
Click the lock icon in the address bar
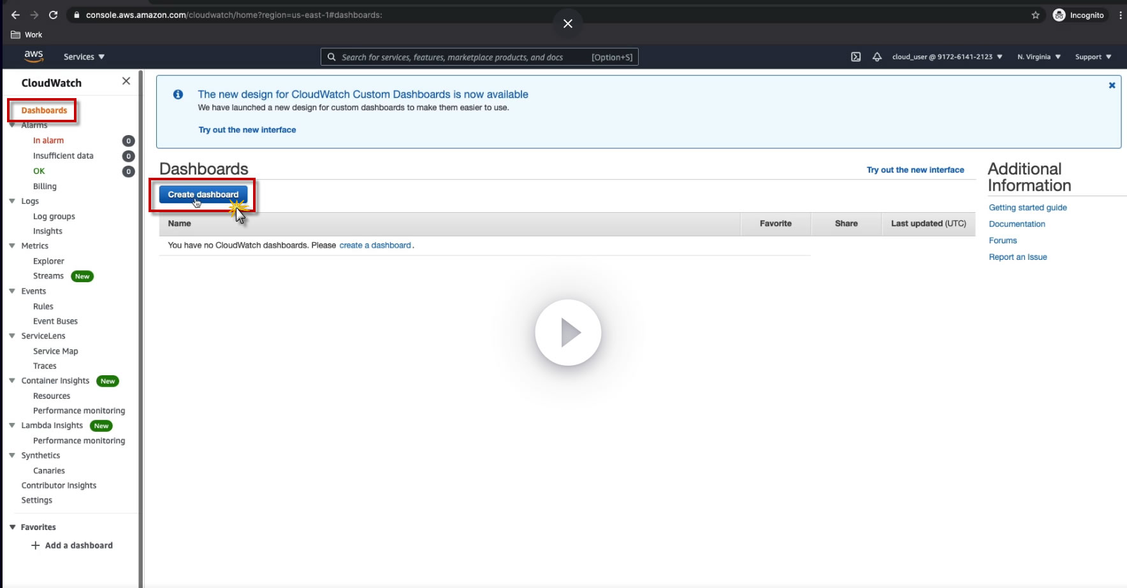click(x=76, y=15)
